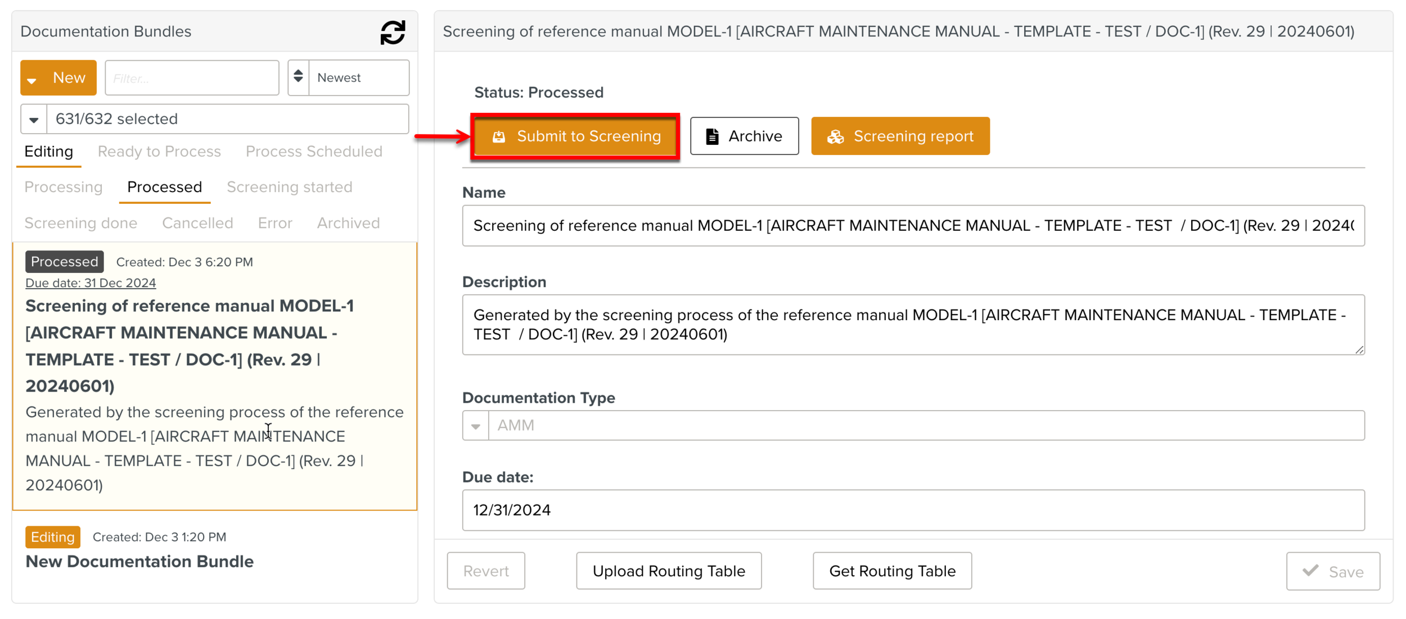Image resolution: width=1406 pixels, height=619 pixels.
Task: Toggle the Screening started status filter
Action: [x=289, y=187]
